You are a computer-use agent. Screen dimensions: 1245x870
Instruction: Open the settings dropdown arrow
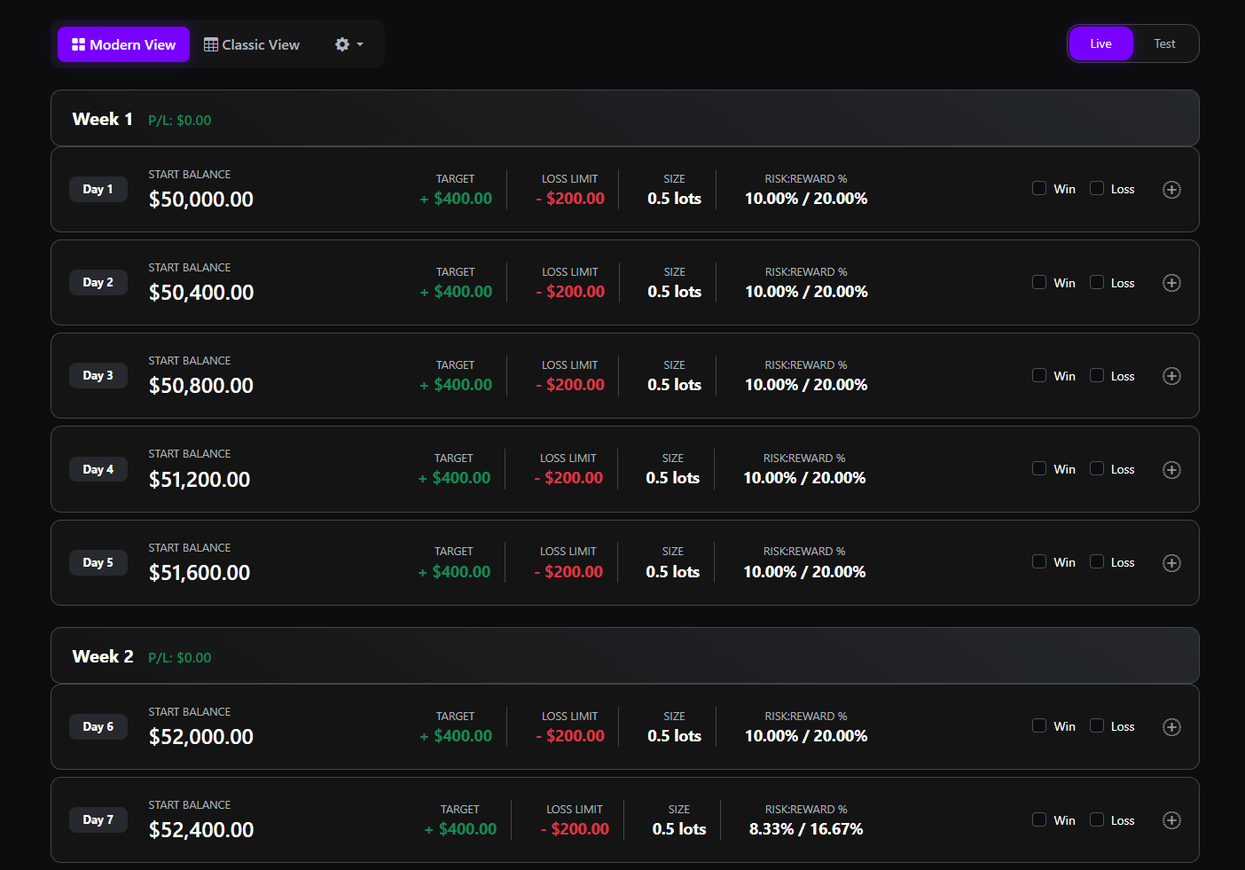pyautogui.click(x=358, y=43)
